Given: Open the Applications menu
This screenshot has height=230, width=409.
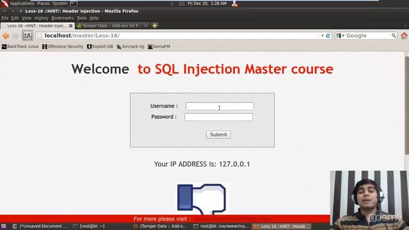Looking at the screenshot, I should pos(22,3).
